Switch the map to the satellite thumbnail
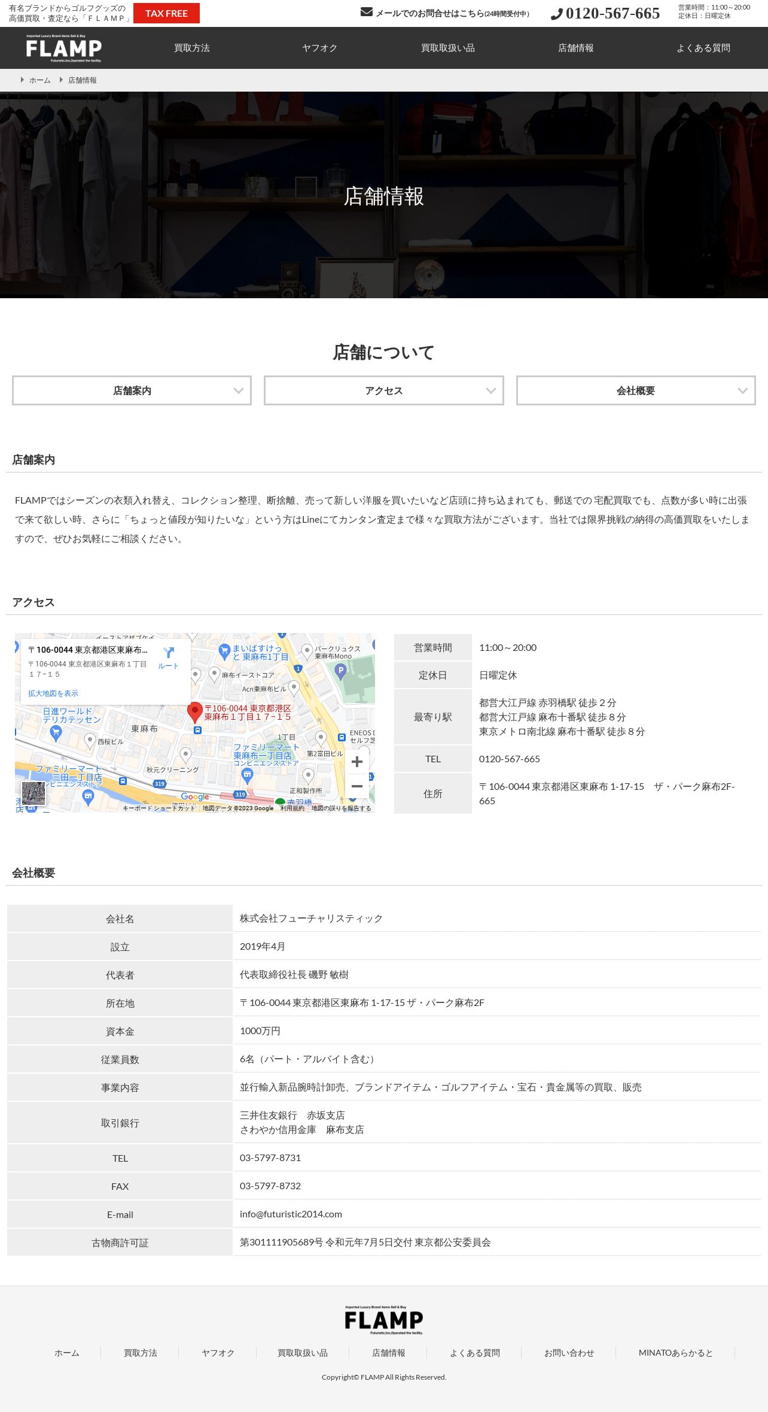The height and width of the screenshot is (1412, 768). [x=33, y=793]
